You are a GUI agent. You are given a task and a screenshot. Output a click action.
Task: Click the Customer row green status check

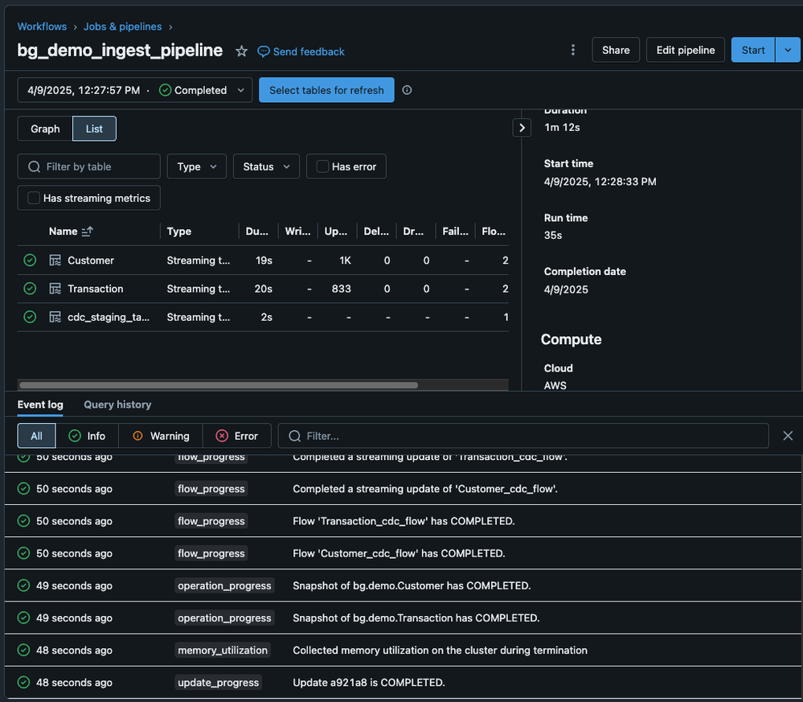click(x=30, y=261)
